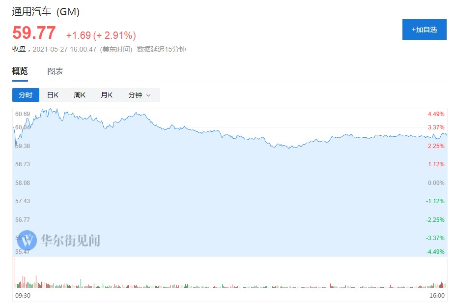Switch chart to 日K view
The width and height of the screenshot is (455, 306).
point(53,95)
